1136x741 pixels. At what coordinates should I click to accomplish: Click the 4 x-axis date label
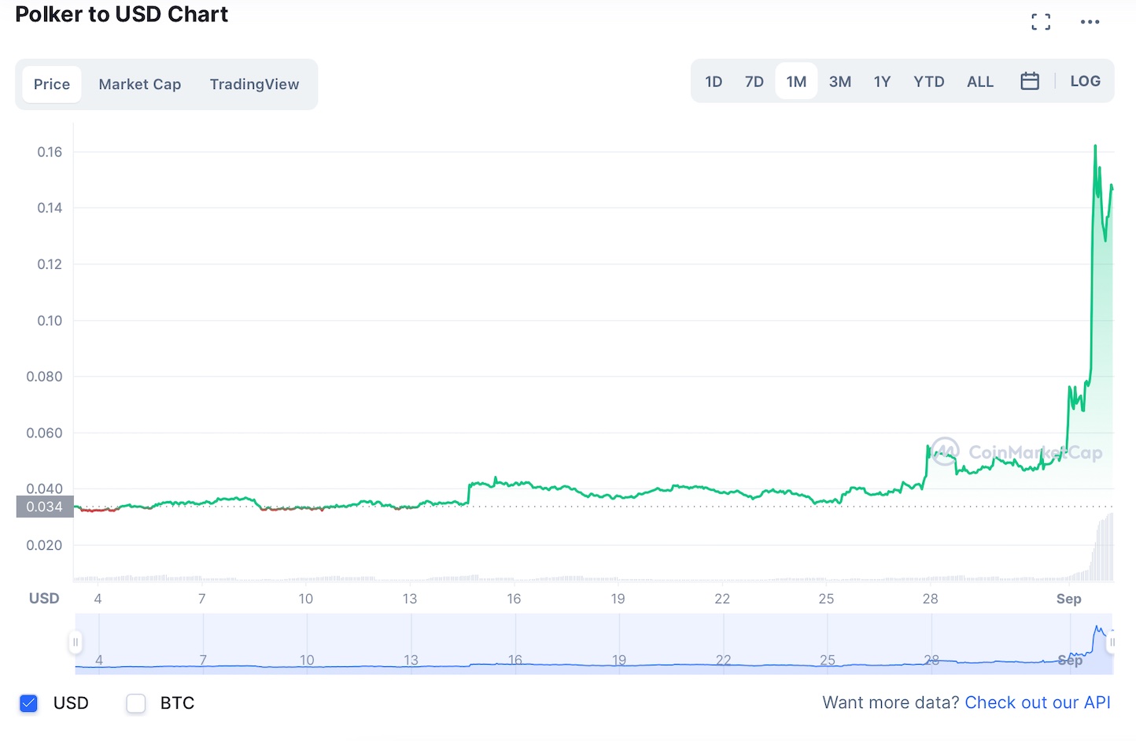[x=98, y=599]
